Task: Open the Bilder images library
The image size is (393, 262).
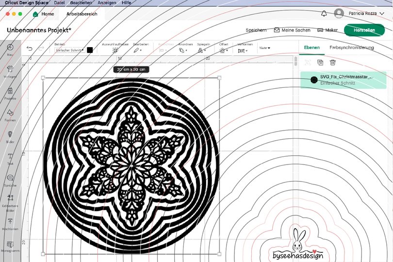Action: pyautogui.click(x=10, y=137)
